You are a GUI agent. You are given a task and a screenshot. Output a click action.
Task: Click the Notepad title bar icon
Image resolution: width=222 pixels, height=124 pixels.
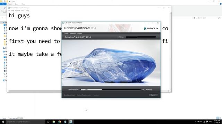tap(9, 8)
